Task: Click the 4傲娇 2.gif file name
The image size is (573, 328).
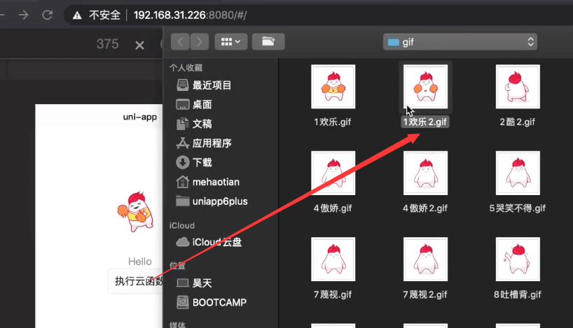Action: coord(425,208)
